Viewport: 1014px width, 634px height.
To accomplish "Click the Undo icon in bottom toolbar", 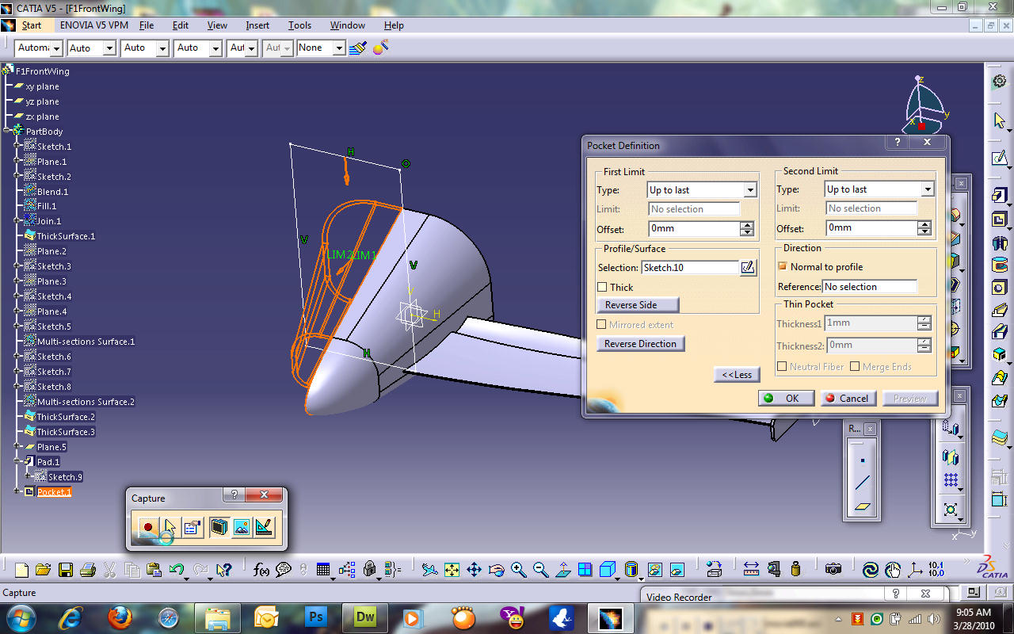I will (175, 569).
